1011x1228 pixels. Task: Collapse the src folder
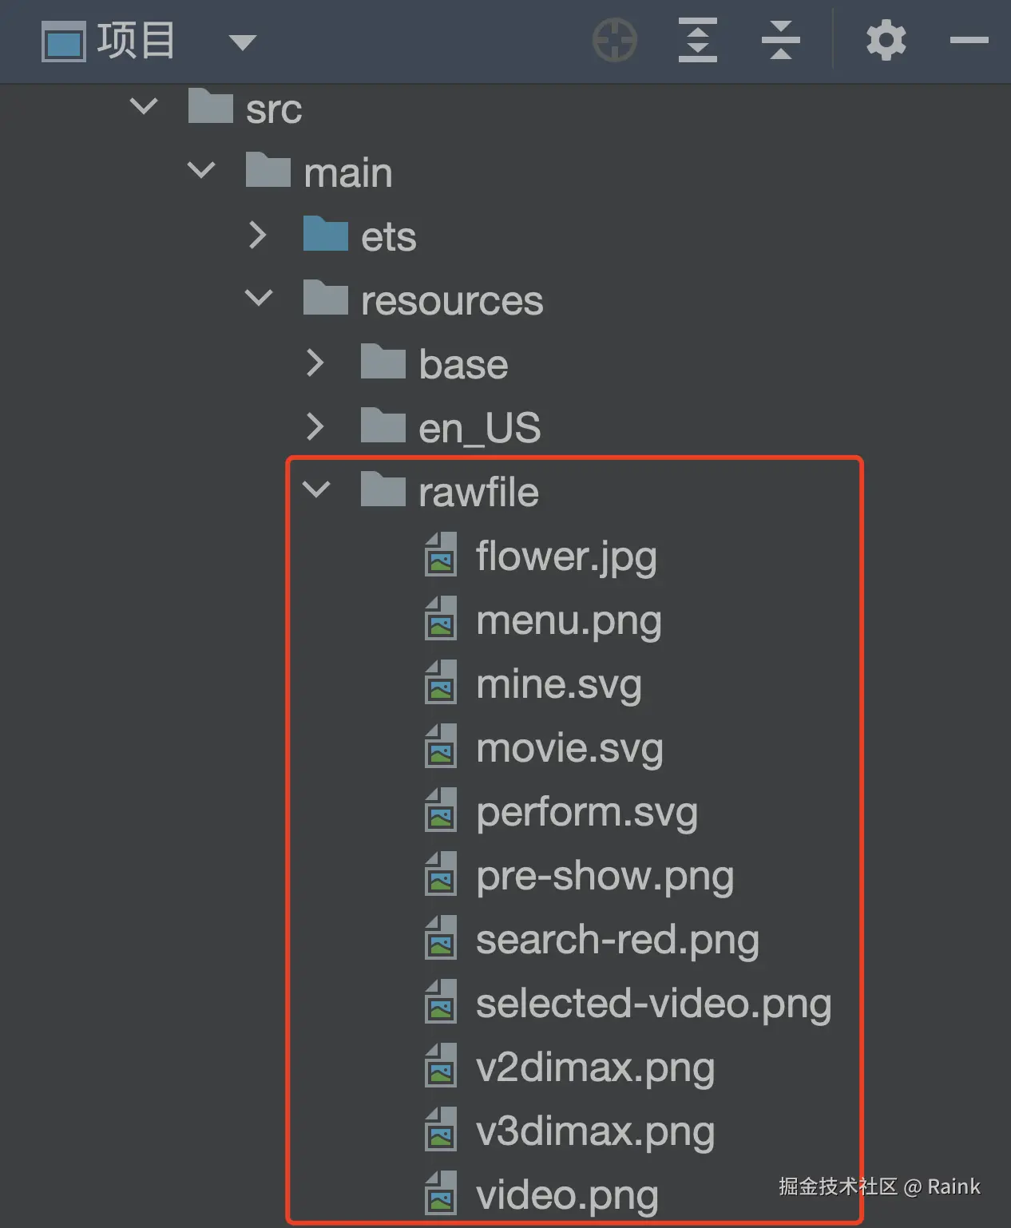(x=144, y=106)
